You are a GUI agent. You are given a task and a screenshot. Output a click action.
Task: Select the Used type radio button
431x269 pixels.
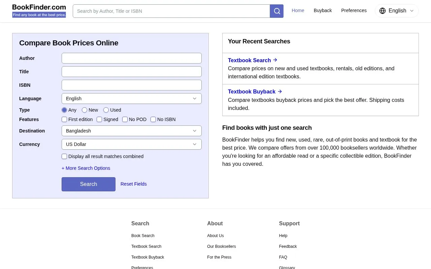(x=106, y=110)
